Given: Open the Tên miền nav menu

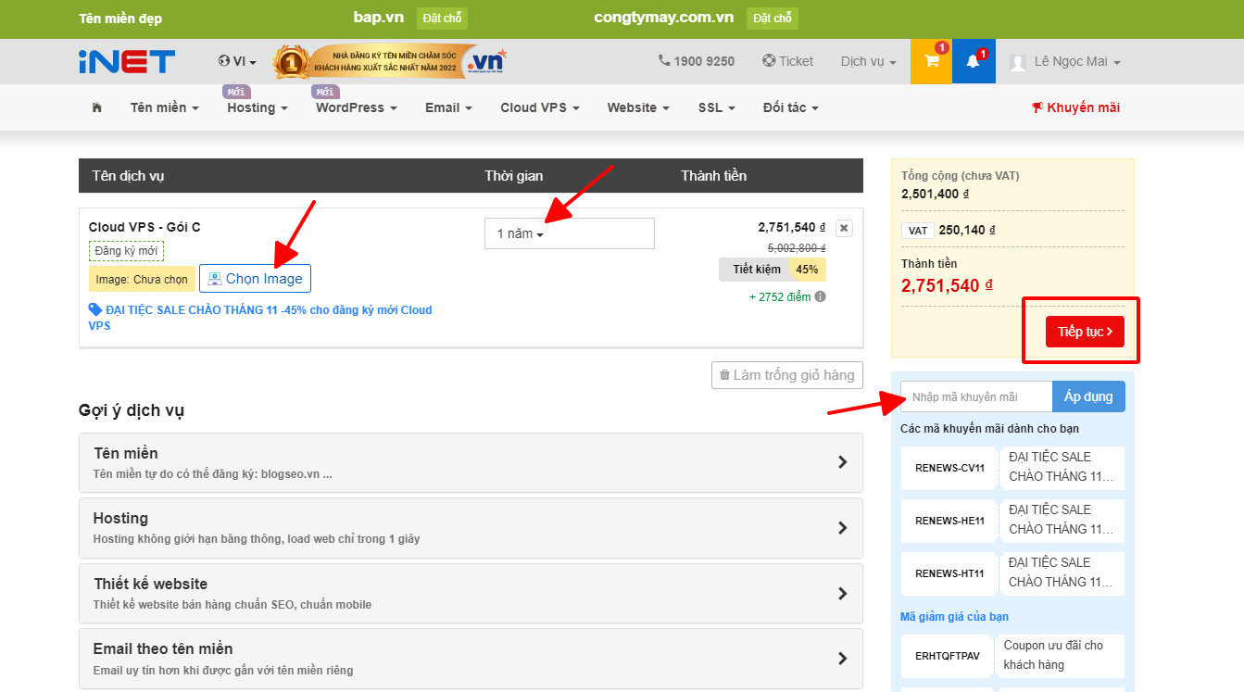Looking at the screenshot, I should pos(165,107).
